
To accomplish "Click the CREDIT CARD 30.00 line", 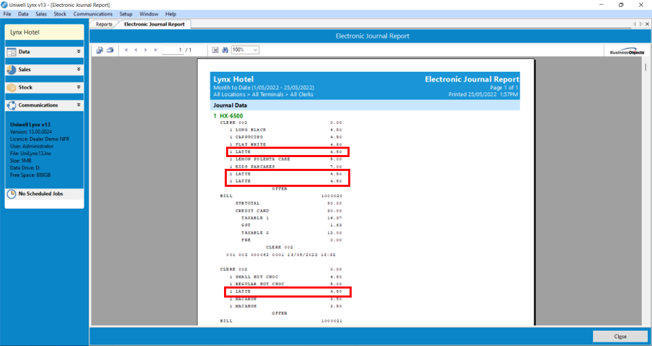I will [x=289, y=211].
